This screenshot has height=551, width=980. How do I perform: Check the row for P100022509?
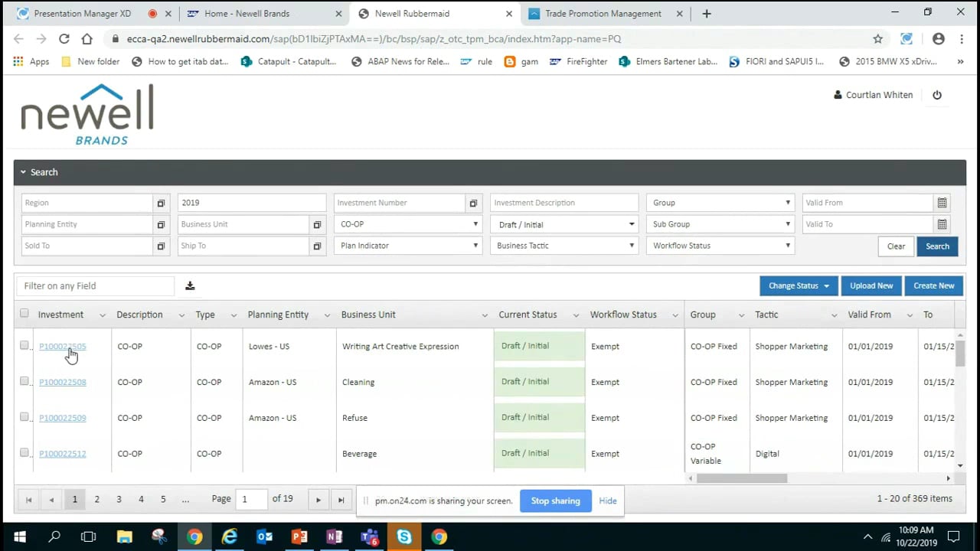(24, 417)
